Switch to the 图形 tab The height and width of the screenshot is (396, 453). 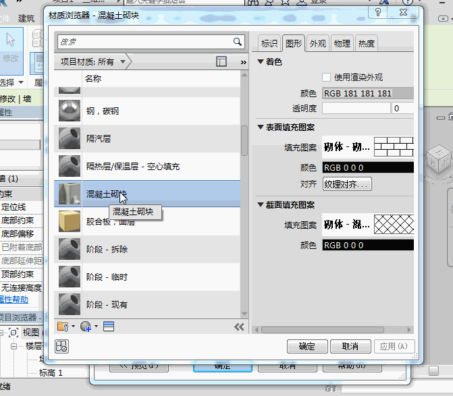(x=294, y=44)
